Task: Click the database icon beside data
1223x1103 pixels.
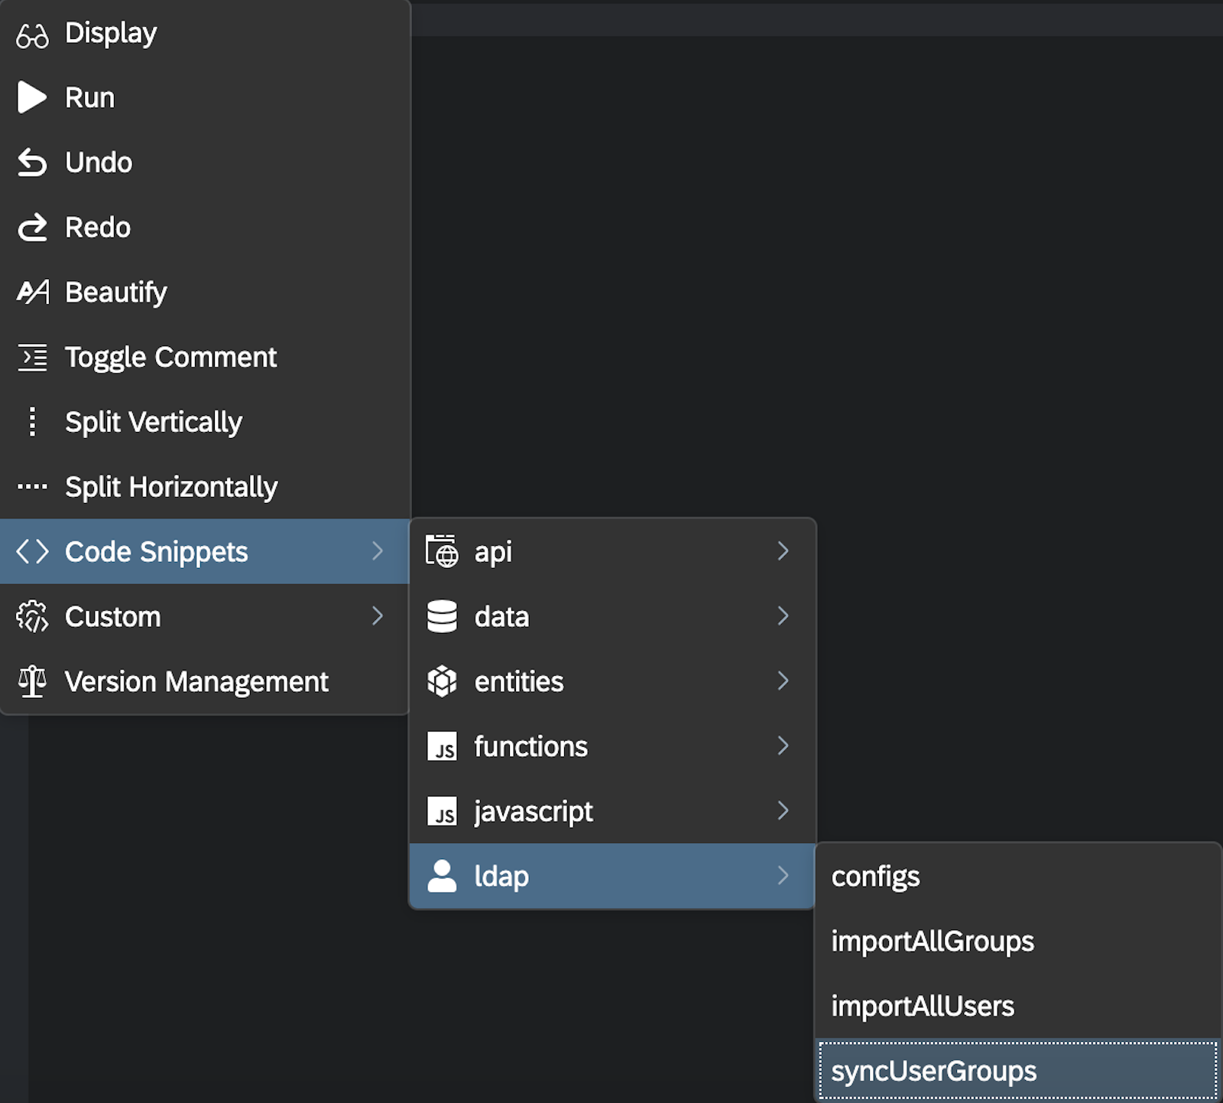Action: [442, 616]
